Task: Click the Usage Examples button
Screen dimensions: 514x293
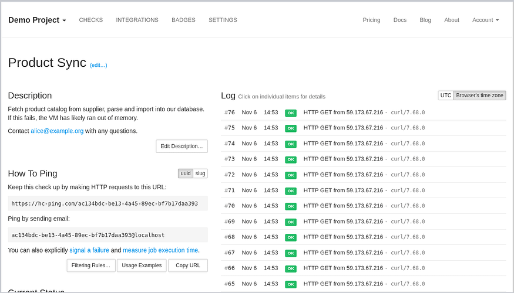Action: point(142,265)
